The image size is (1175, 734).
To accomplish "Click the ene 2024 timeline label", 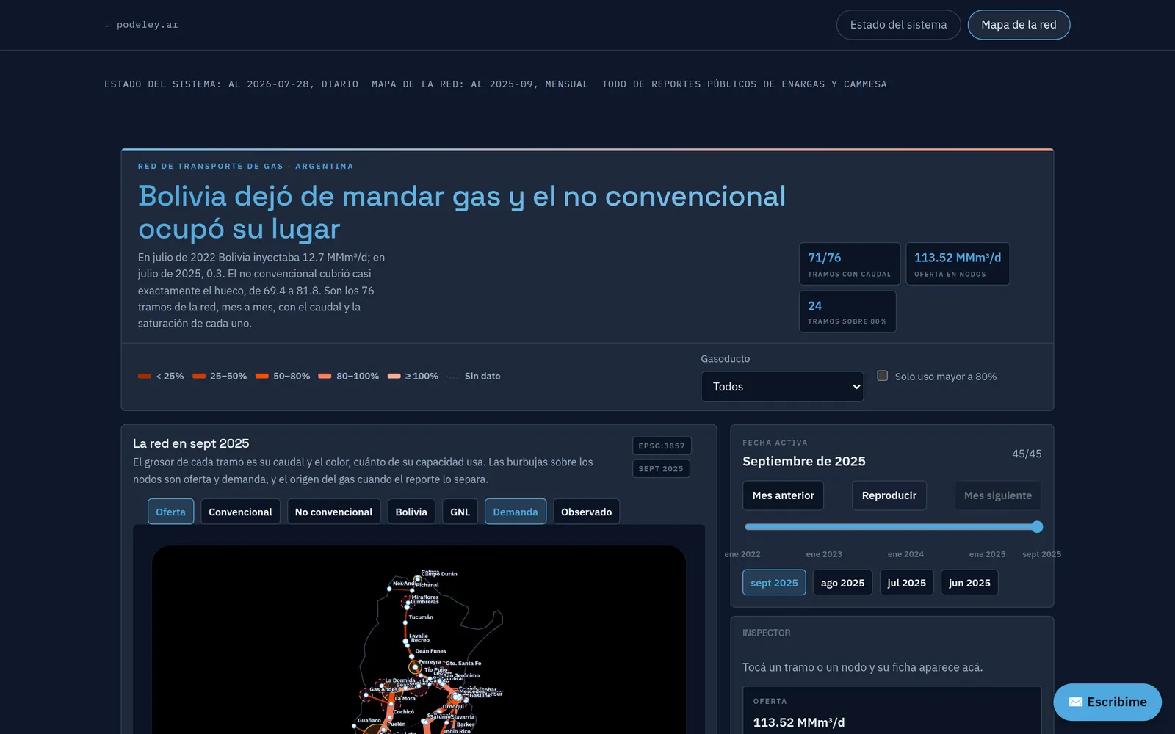I will coord(905,554).
